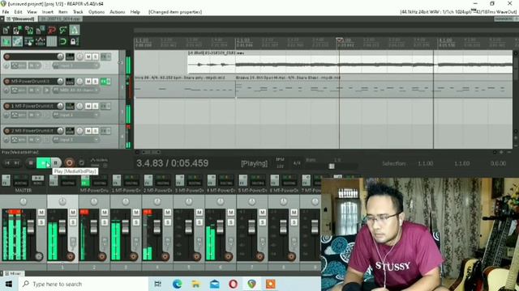Click the edit cursor marker in the ruler
This screenshot has height=291, width=519.
339,40
